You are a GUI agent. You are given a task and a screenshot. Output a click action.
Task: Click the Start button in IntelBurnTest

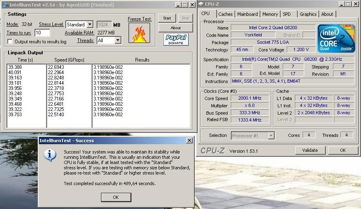point(167,18)
